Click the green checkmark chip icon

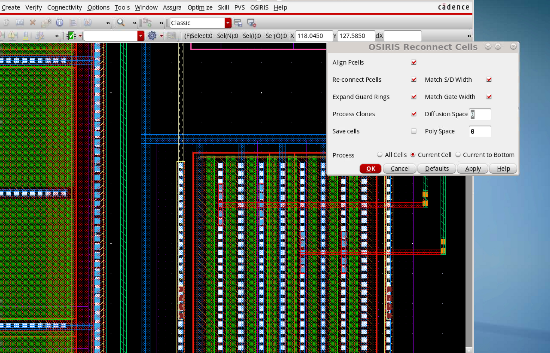[71, 36]
